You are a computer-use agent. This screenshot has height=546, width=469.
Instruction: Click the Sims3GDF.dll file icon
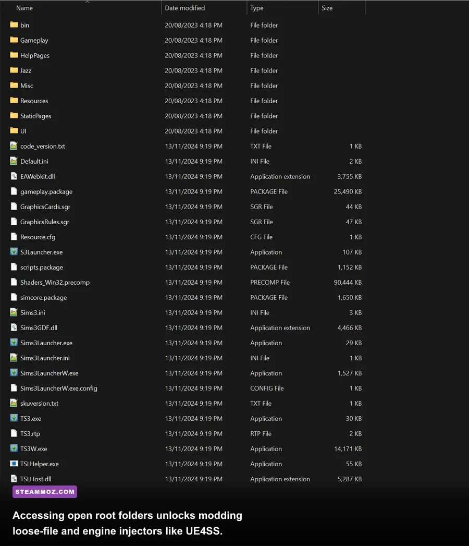point(14,327)
